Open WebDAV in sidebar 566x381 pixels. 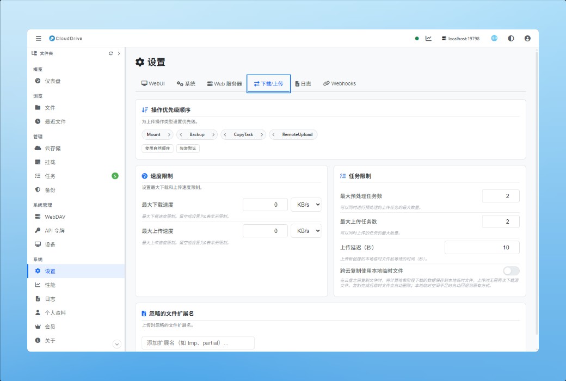pyautogui.click(x=76, y=217)
